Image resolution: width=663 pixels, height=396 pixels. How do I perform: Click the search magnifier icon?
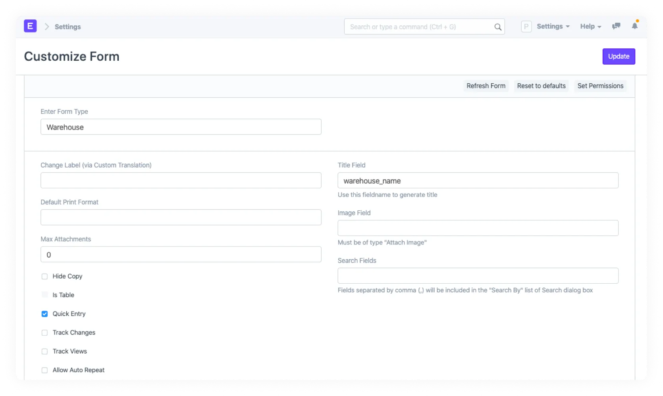coord(497,27)
